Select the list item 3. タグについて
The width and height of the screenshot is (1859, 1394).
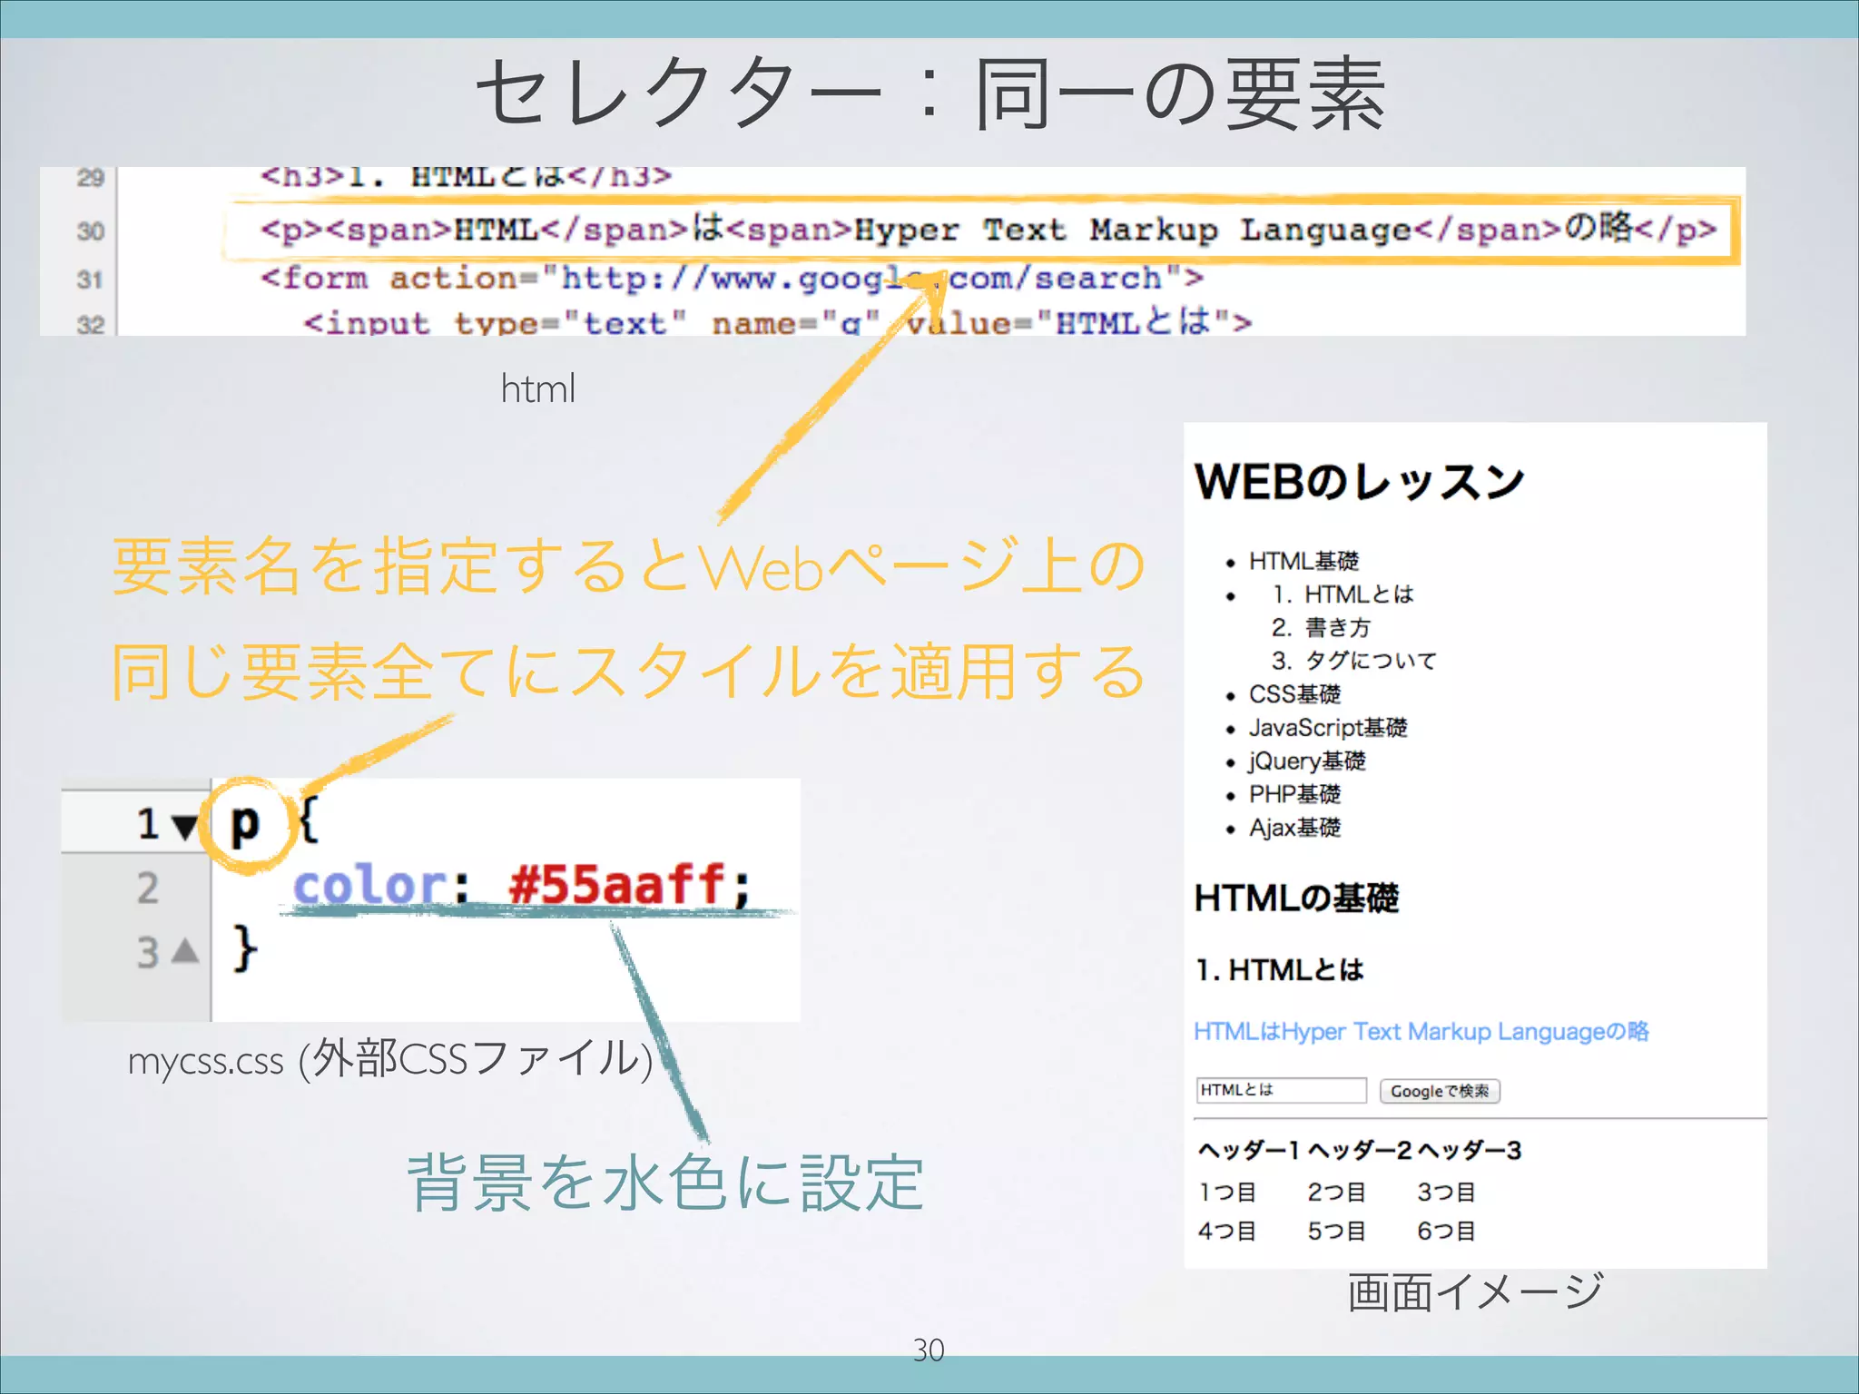(x=1353, y=660)
